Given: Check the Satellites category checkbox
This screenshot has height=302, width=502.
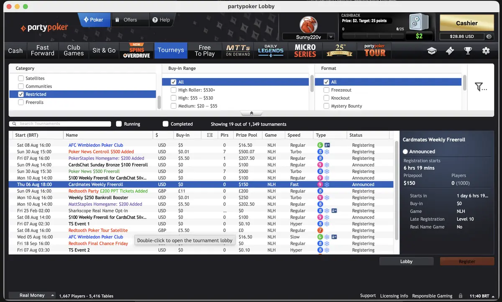Looking at the screenshot, I should pyautogui.click(x=20, y=78).
